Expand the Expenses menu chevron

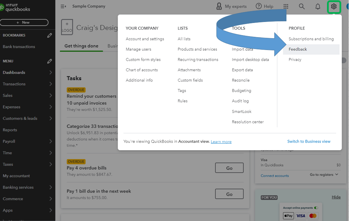click(51, 107)
